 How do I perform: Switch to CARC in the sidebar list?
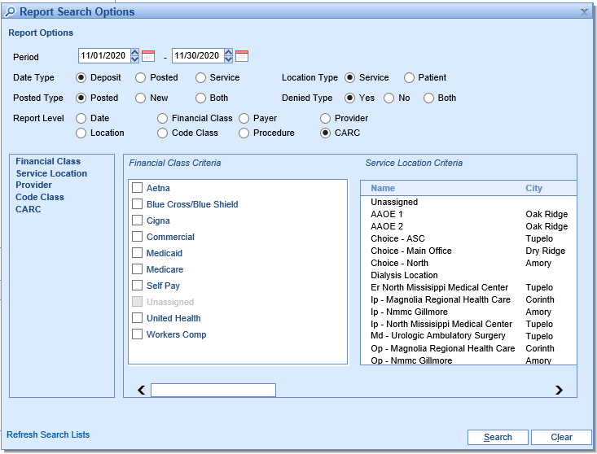click(28, 209)
